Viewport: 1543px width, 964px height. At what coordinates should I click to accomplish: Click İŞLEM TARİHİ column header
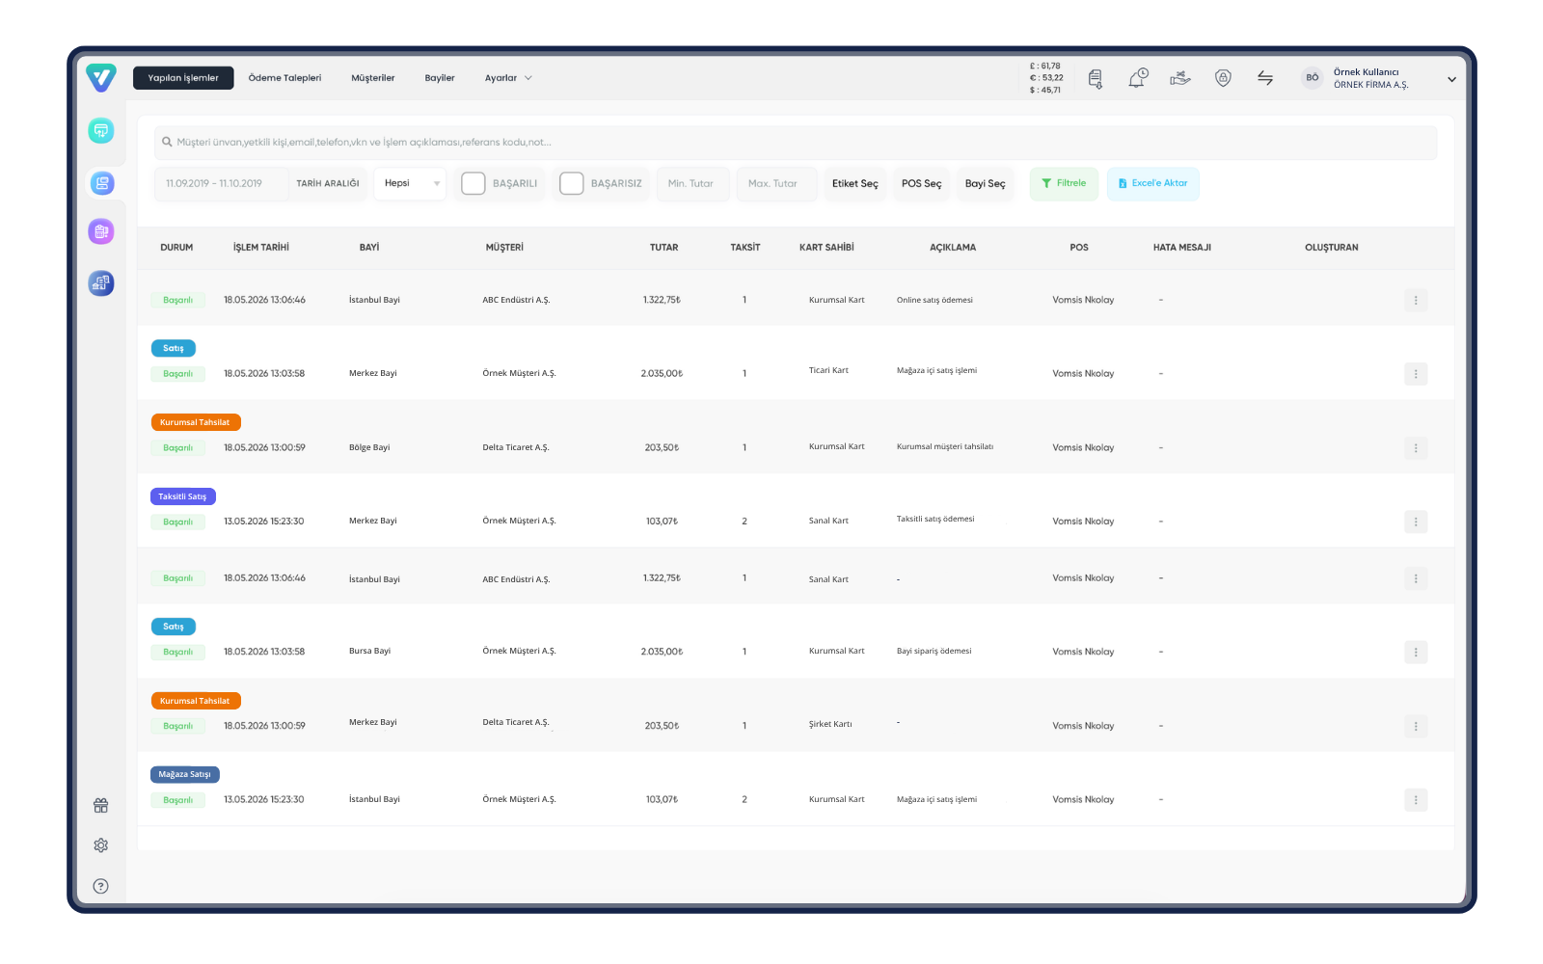pos(261,248)
